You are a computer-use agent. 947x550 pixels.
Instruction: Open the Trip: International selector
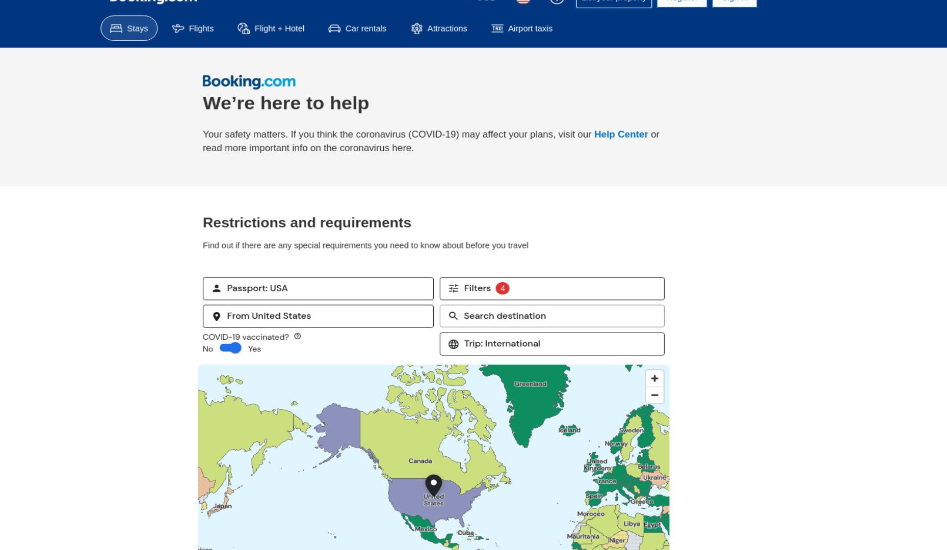552,344
